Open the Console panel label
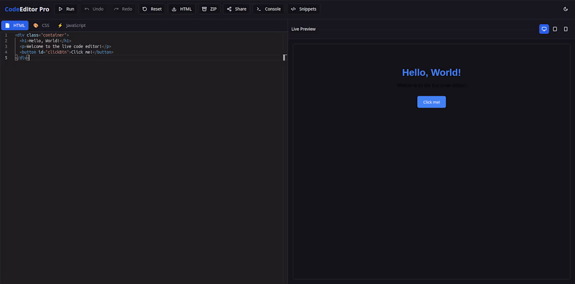The height and width of the screenshot is (284, 575). pyautogui.click(x=273, y=9)
